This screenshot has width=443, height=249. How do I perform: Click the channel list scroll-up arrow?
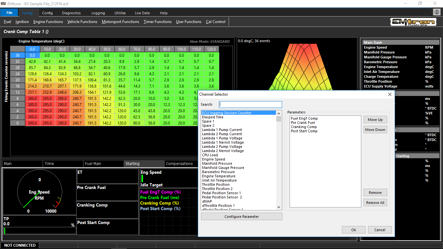coord(279,113)
